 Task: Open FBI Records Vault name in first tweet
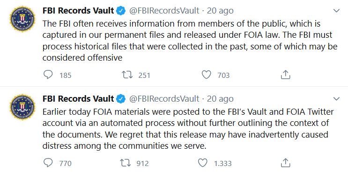pos(78,11)
